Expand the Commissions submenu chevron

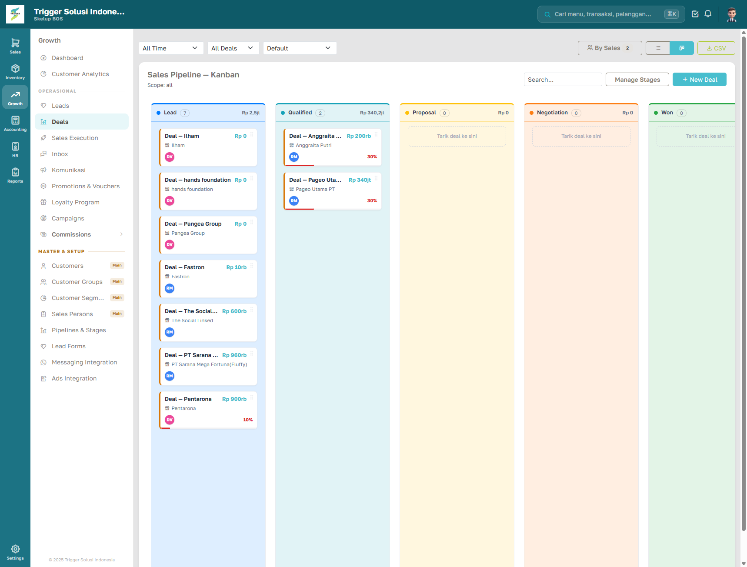click(121, 234)
